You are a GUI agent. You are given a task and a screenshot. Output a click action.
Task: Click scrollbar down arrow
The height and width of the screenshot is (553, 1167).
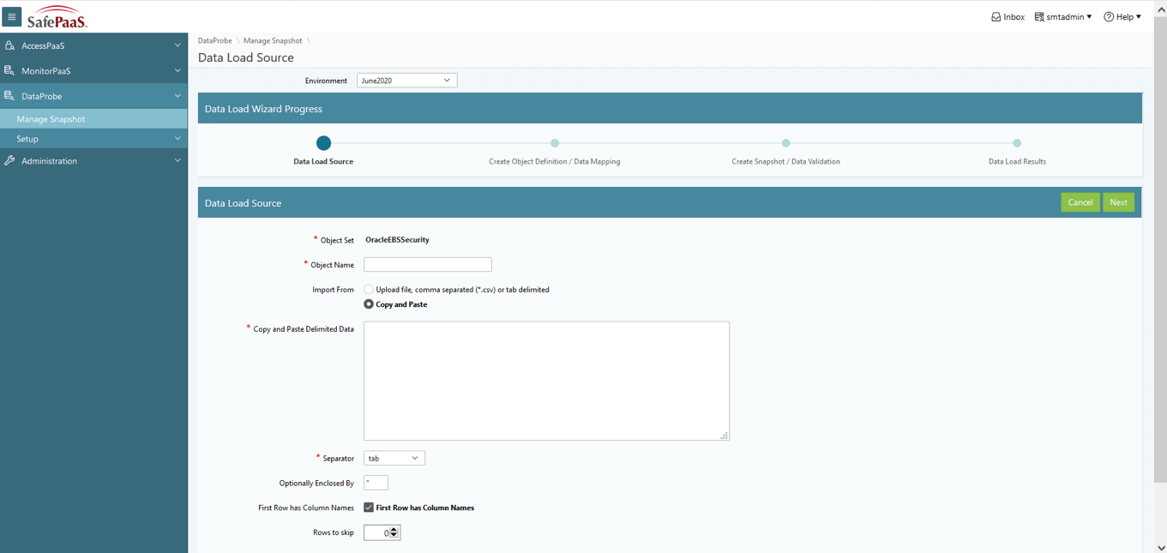(1160, 547)
